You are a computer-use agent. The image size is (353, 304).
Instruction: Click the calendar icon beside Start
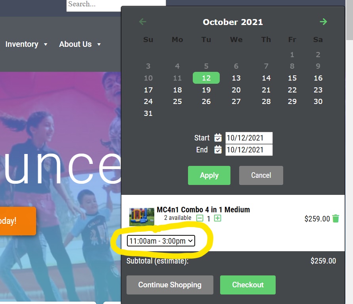(218, 138)
